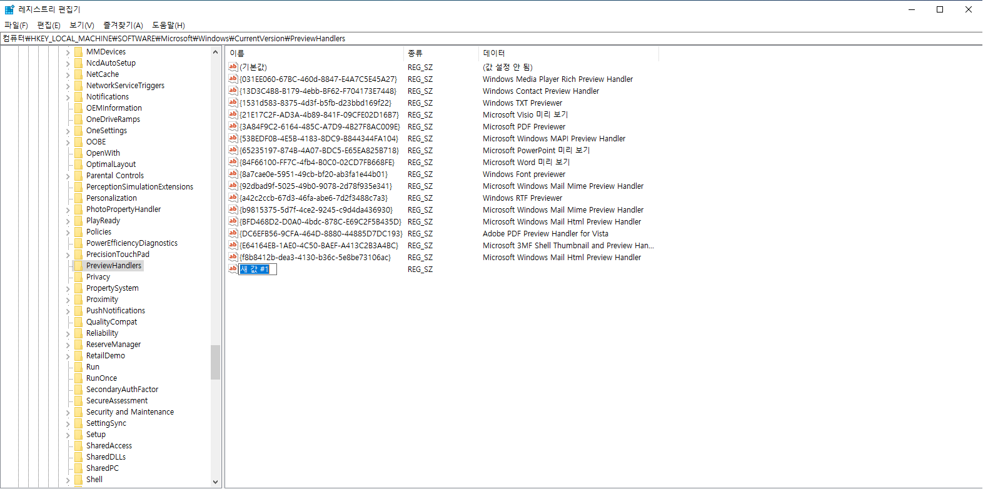Image resolution: width=983 pixels, height=489 pixels.
Task: Click the icon beside {f8b8412b-dea3-4130-b36c-5e8be73106ac}
Action: (233, 257)
